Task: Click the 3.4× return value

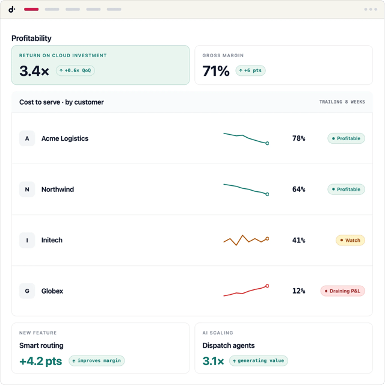Action: [x=34, y=71]
